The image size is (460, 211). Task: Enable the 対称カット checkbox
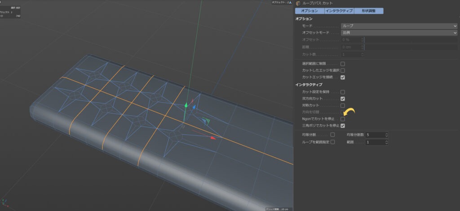tap(343, 106)
